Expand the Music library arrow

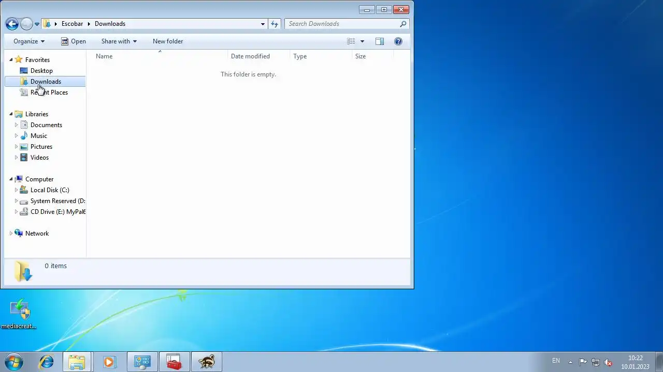(16, 136)
